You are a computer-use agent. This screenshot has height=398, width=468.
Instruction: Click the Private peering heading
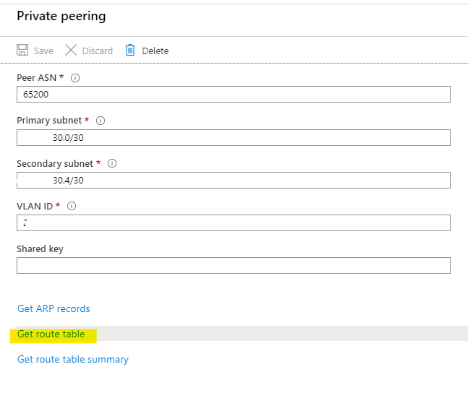coord(61,16)
